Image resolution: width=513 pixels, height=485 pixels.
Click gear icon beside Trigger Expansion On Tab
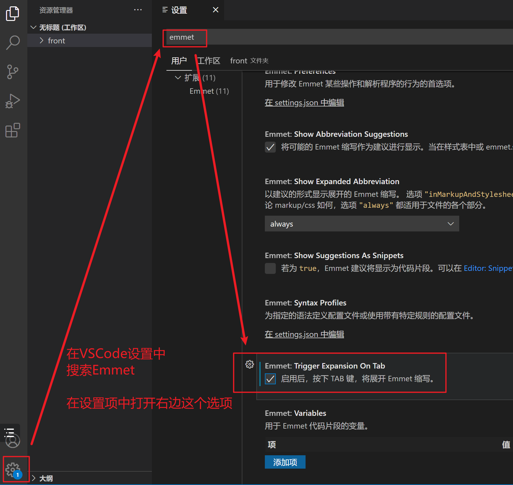[250, 364]
